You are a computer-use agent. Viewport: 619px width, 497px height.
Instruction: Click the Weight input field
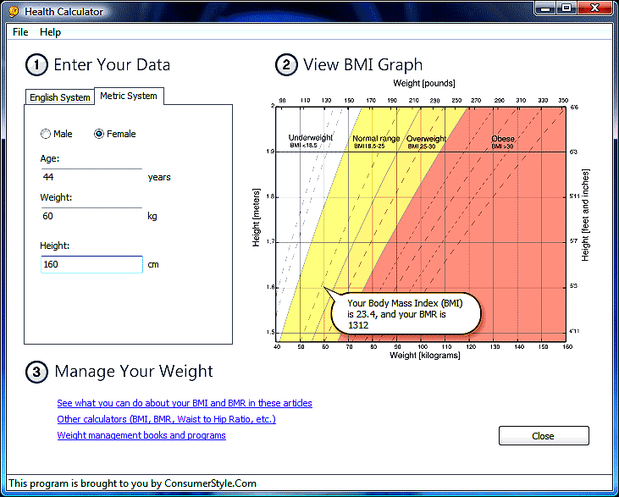[x=91, y=216]
